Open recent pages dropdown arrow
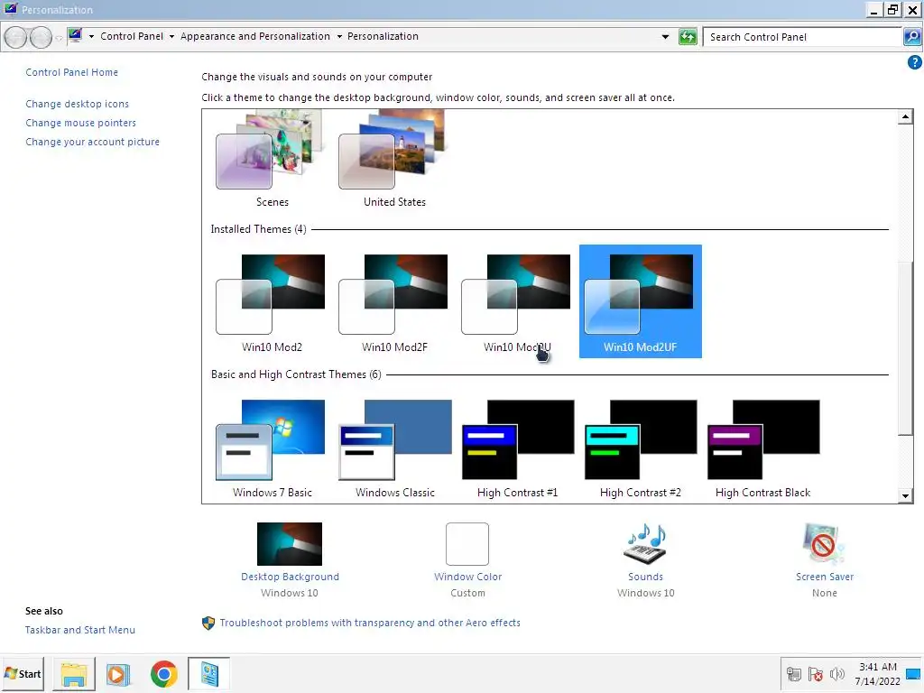 (x=59, y=38)
